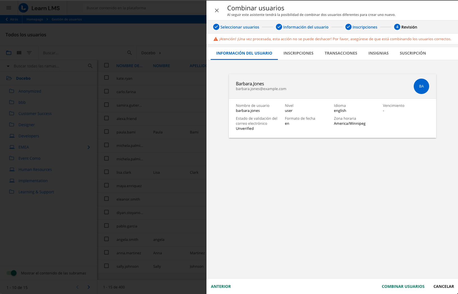Screen dimensions: 458x294
Task: Select the maya.enriquez checkbox
Action: [106, 185]
